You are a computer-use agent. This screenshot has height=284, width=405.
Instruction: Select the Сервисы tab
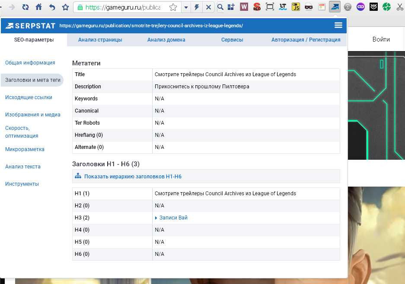point(232,40)
